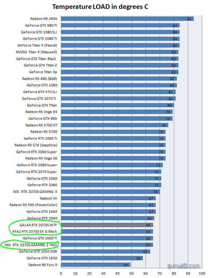This screenshot has height=278, width=208.
Task: Select the 'GeForce GTX 1060' label
Action: click(42, 178)
